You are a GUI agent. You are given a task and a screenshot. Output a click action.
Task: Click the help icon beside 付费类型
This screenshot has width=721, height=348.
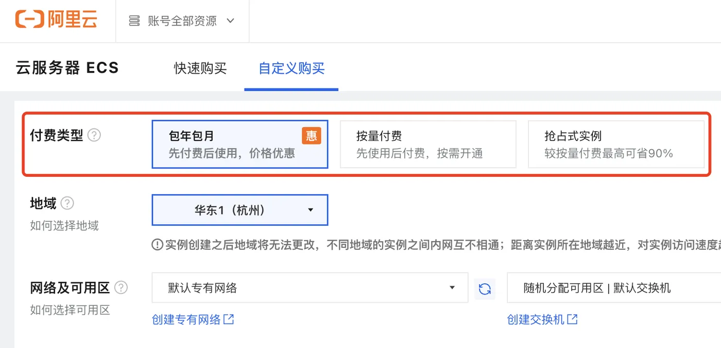pyautogui.click(x=94, y=136)
